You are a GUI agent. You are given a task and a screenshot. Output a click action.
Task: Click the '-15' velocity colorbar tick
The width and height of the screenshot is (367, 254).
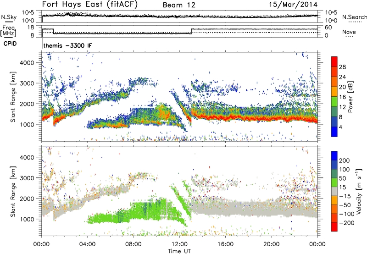pos(345,196)
